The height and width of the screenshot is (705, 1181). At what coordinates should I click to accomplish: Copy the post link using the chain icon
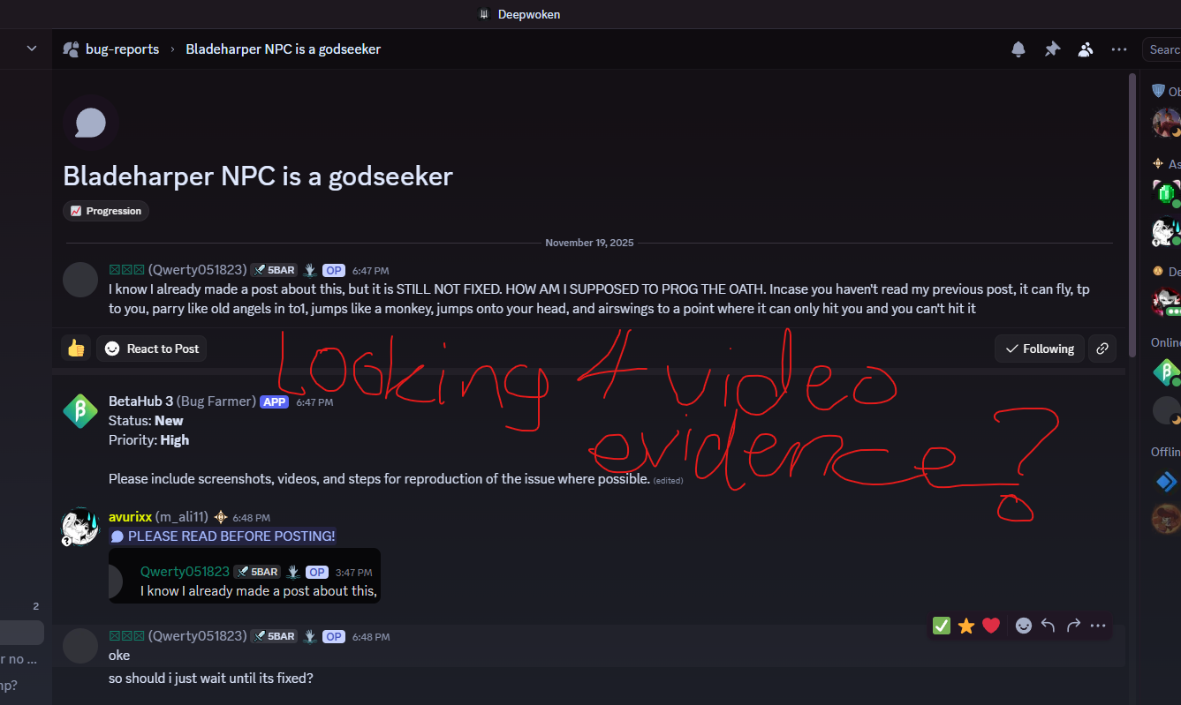1102,349
